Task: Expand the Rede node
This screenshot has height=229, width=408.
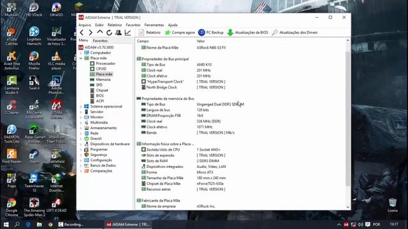Action: coord(81,133)
